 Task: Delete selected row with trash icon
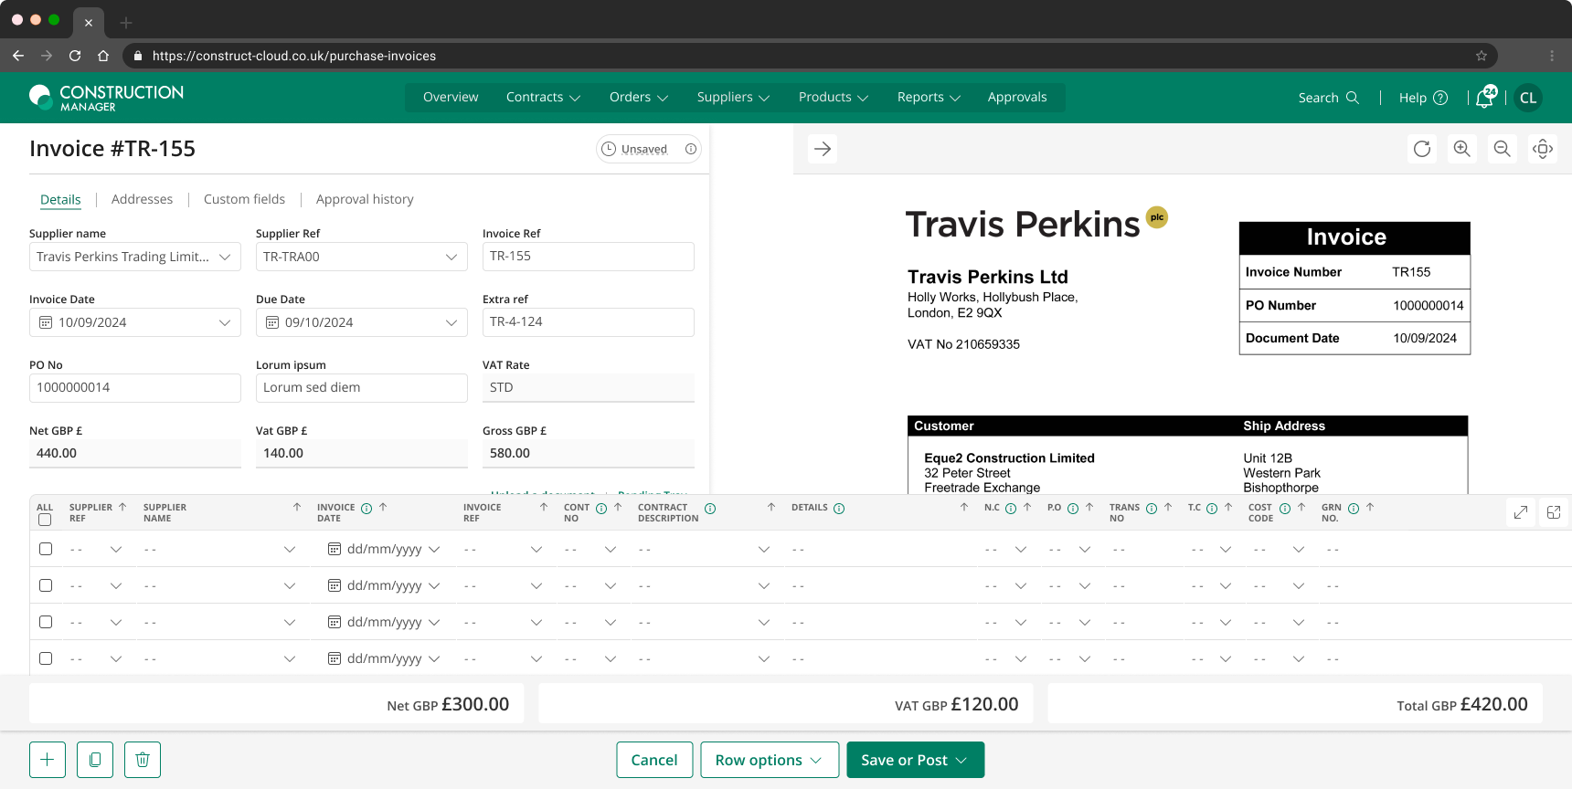click(x=143, y=760)
